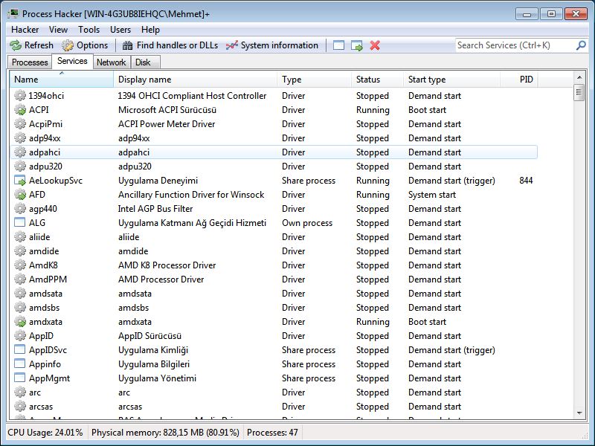
Task: Sort by the Type column header
Action: 314,80
